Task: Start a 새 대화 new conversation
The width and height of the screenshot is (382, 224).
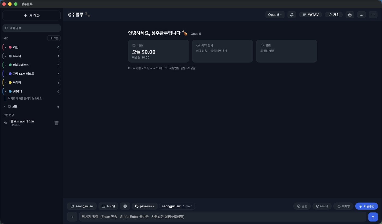Action: pos(31,16)
